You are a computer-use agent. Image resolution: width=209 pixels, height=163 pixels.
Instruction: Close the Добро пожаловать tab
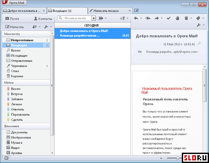point(44,11)
